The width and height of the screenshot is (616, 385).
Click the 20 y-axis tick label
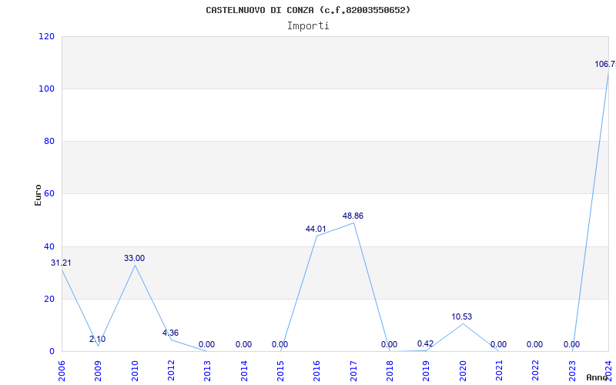[48, 299]
